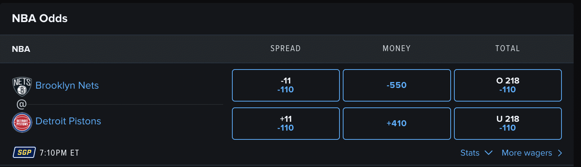The width and height of the screenshot is (581, 167).
Task: Select Nets -550 moneyline bet
Action: (x=397, y=85)
